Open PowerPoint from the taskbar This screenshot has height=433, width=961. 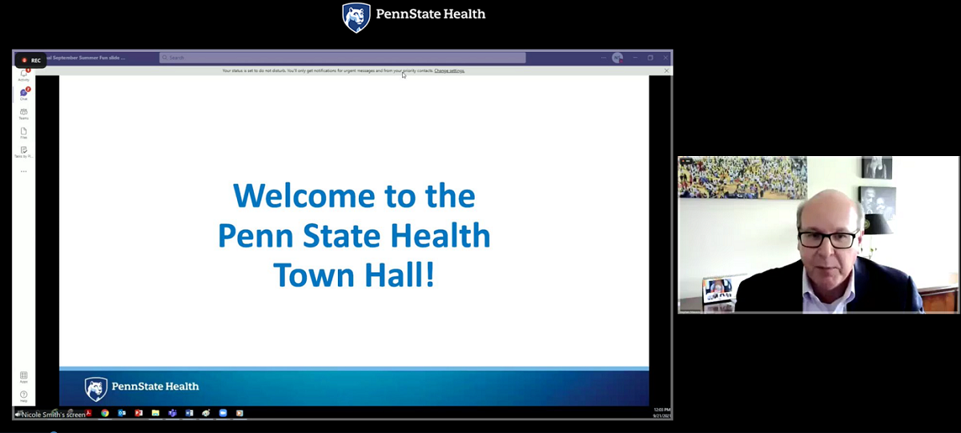[139, 413]
